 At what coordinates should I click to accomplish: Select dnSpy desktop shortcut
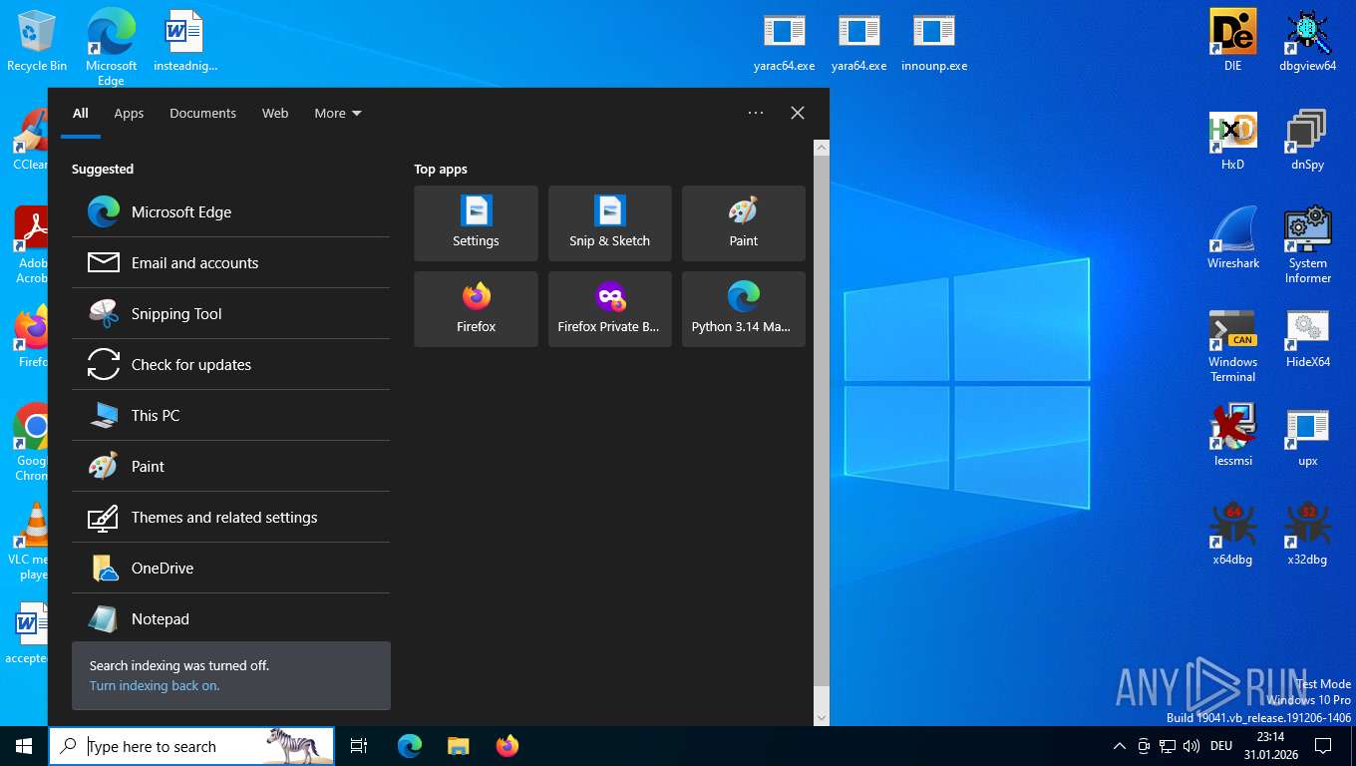1308,140
